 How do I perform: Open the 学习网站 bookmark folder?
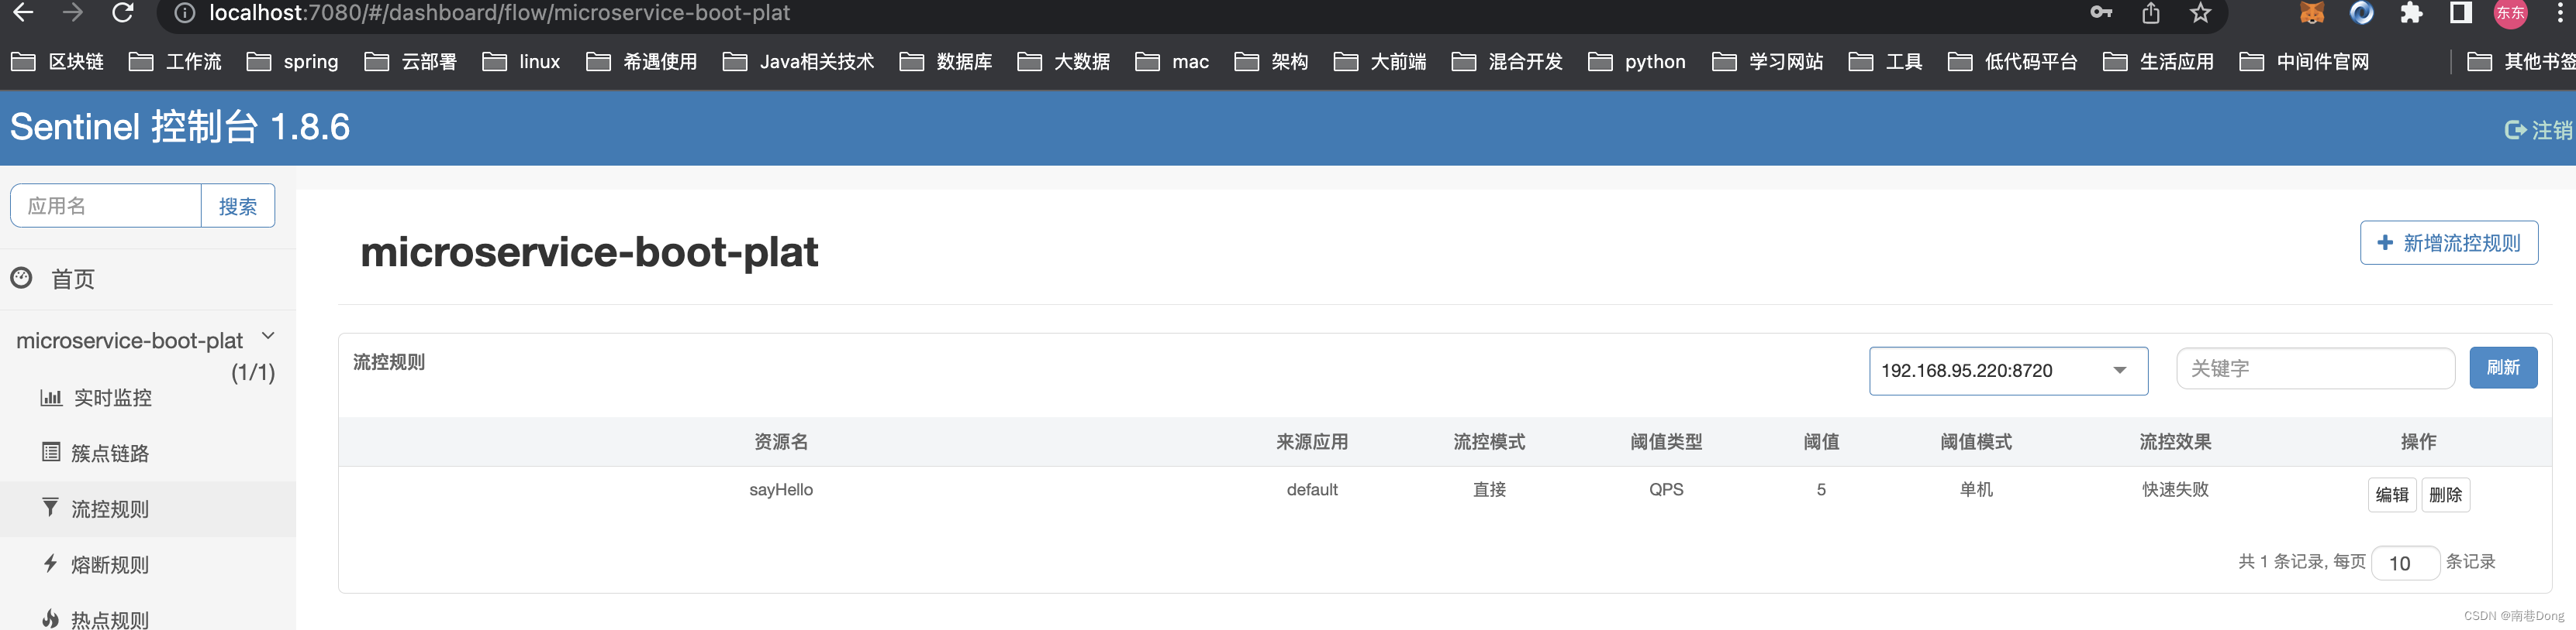pyautogui.click(x=1767, y=62)
